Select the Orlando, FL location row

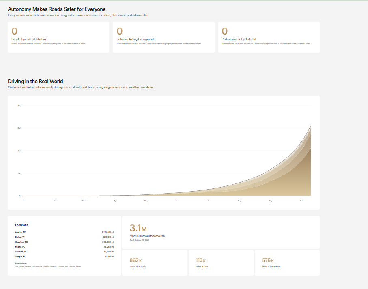click(64, 252)
